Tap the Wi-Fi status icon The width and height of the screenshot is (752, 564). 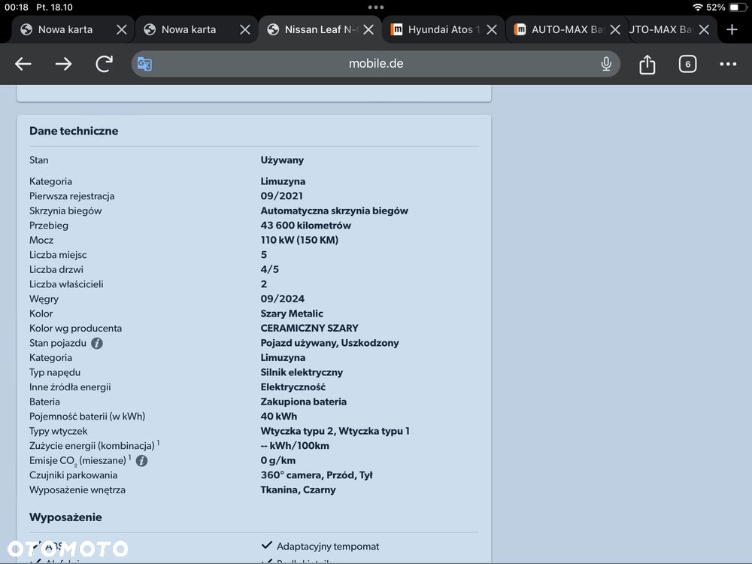698,8
